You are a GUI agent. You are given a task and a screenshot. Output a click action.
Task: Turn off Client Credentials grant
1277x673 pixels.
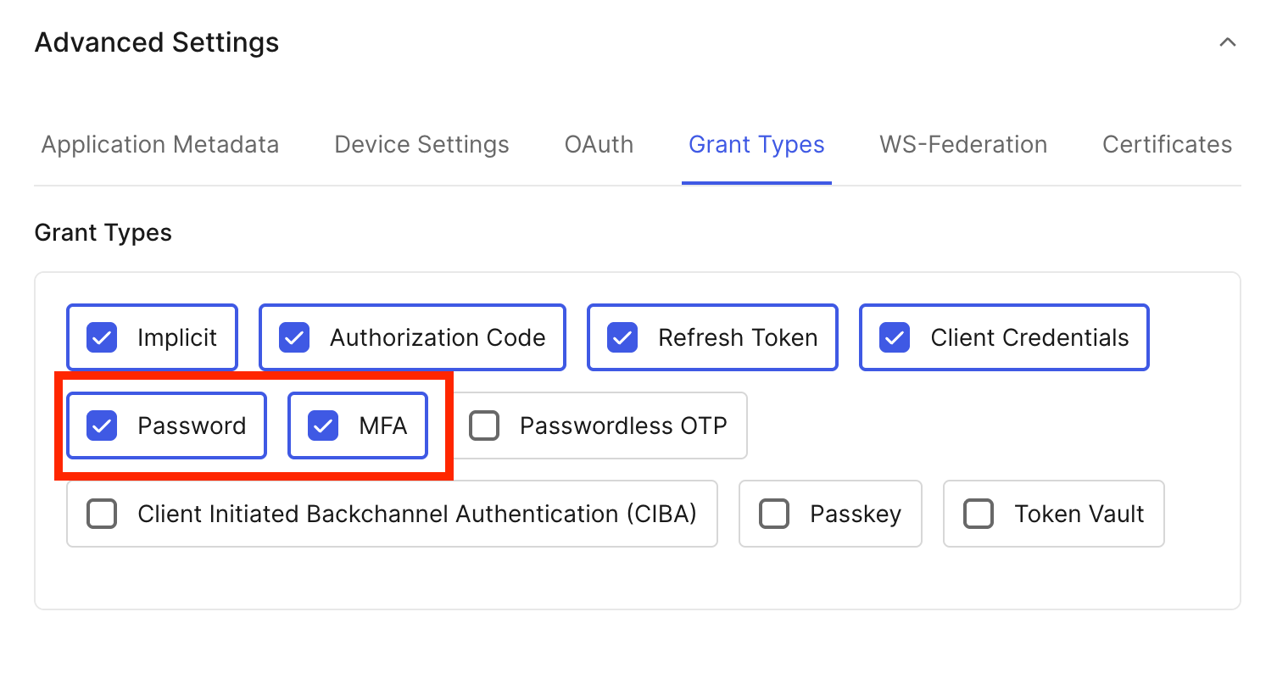click(895, 338)
